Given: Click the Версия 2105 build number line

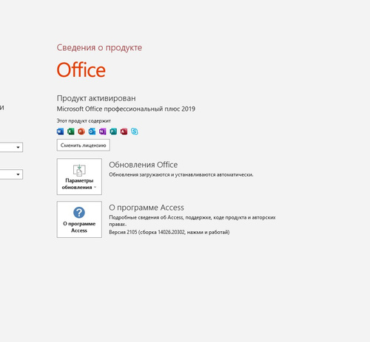Looking at the screenshot, I should point(169,232).
